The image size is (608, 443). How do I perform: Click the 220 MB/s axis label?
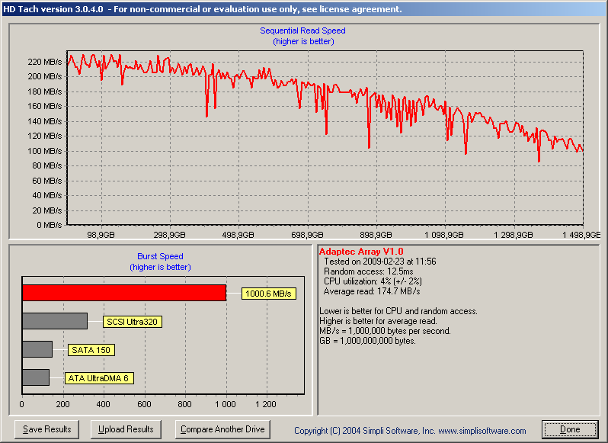click(x=45, y=62)
